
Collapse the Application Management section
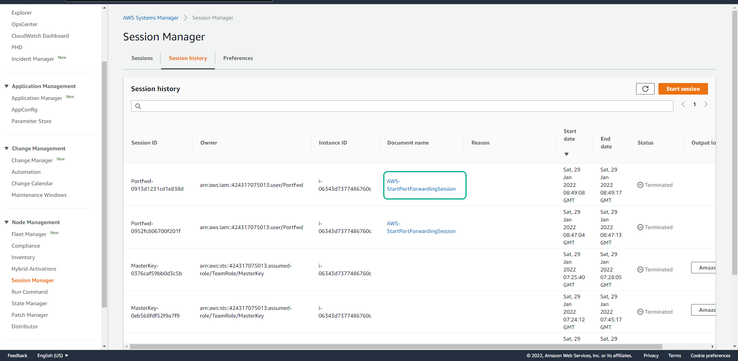point(6,86)
